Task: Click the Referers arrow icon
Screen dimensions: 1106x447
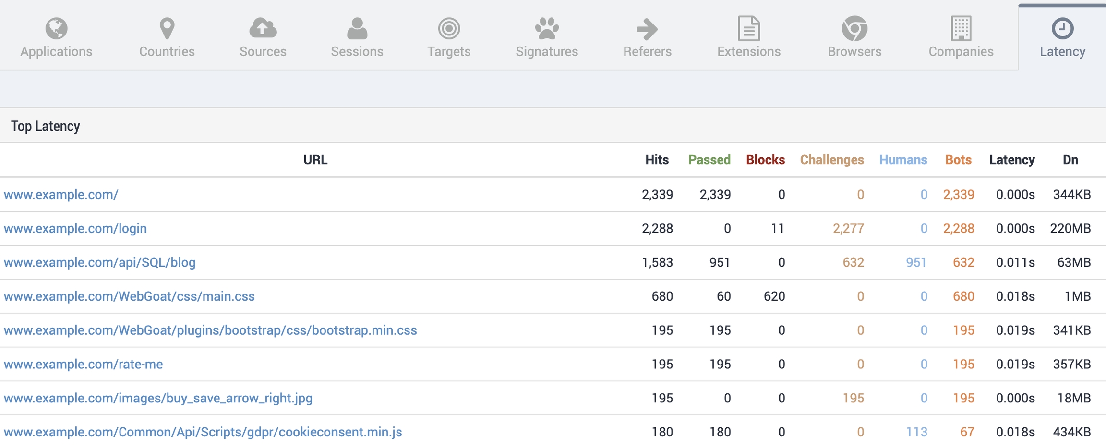Action: (x=647, y=29)
